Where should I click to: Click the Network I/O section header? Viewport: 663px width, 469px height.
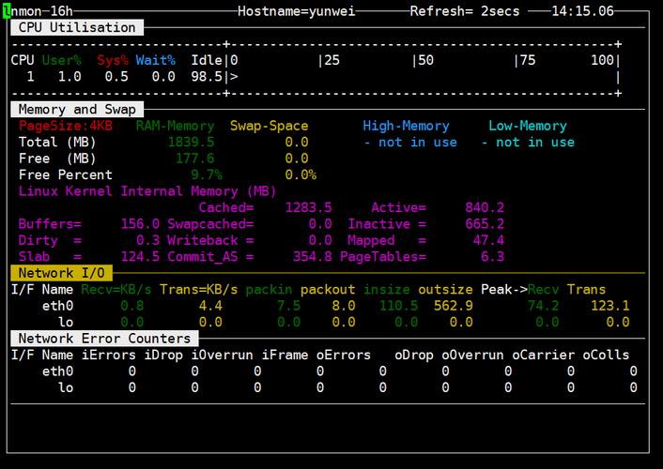(x=62, y=273)
